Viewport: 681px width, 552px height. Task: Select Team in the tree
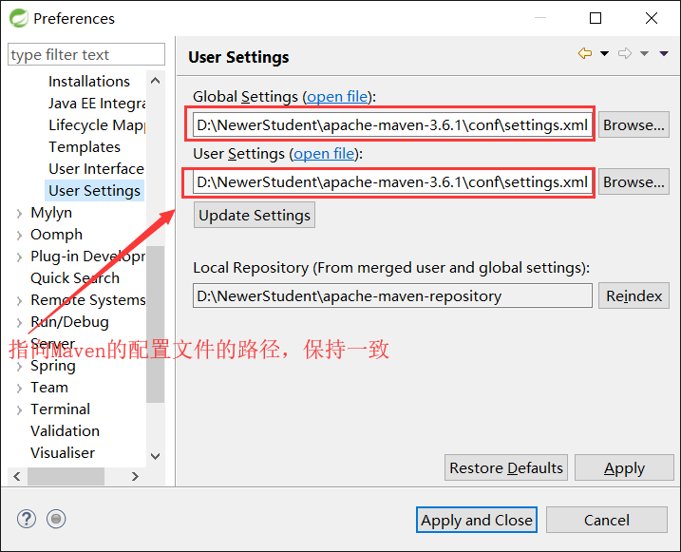[49, 387]
